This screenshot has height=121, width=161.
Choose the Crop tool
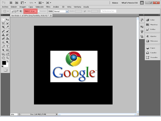[3, 27]
